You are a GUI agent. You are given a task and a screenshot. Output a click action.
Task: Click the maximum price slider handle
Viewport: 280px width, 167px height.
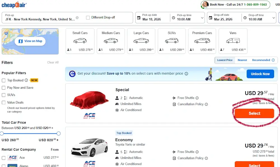pos(59,133)
